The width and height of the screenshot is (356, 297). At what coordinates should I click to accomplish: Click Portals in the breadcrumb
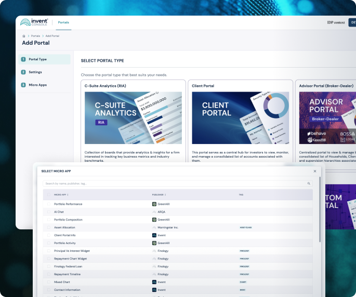(35, 36)
